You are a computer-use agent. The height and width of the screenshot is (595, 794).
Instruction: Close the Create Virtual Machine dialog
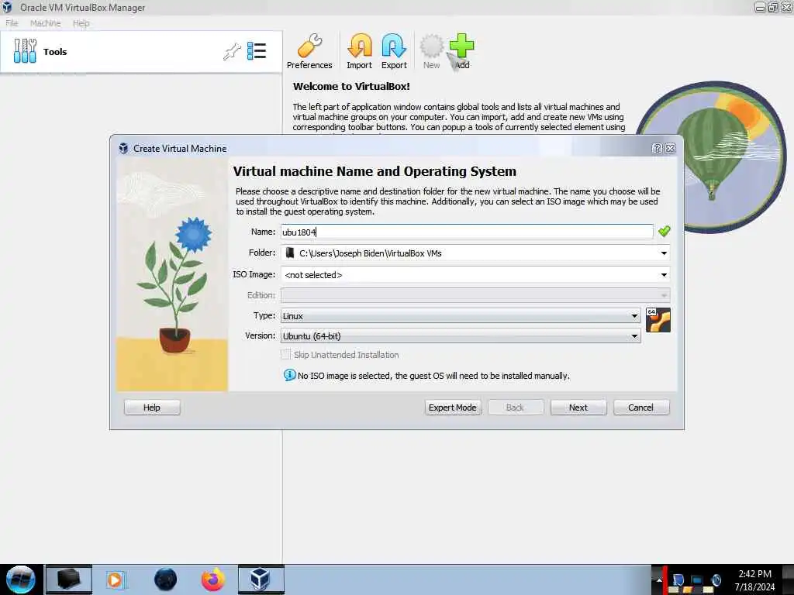pyautogui.click(x=671, y=148)
